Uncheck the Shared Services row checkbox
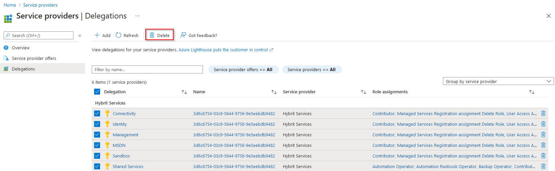This screenshot has height=171, width=555. pos(97,166)
